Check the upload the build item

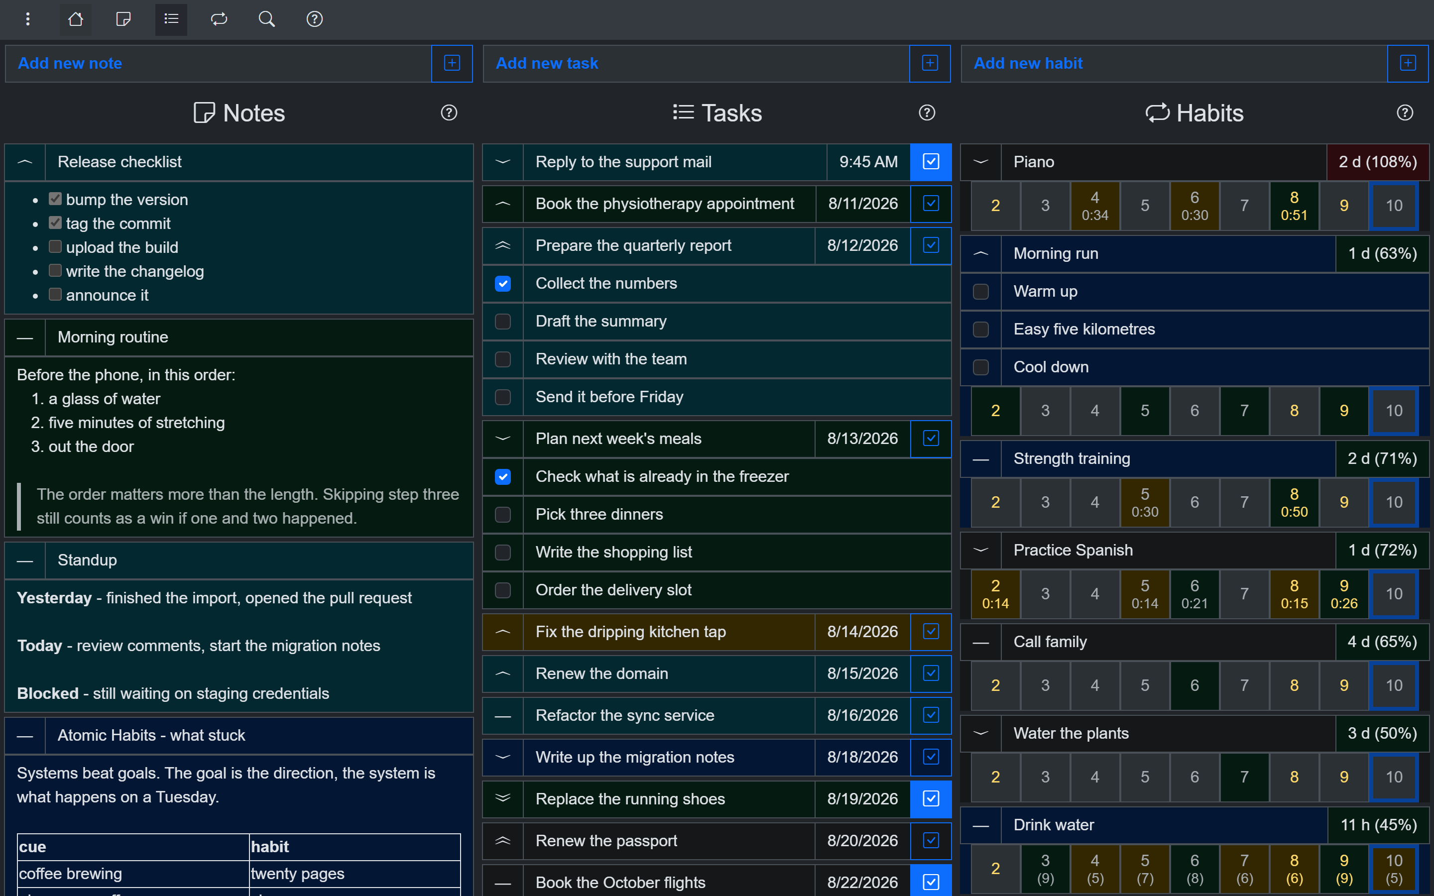55,246
